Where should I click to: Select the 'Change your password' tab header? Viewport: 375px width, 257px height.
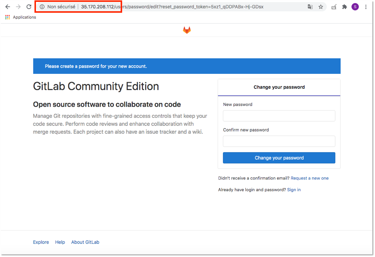click(x=279, y=87)
